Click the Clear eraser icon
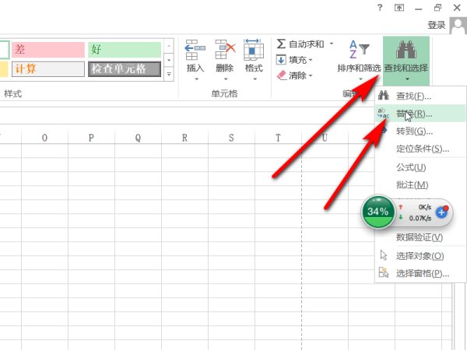The width and height of the screenshot is (467, 350). (282, 75)
